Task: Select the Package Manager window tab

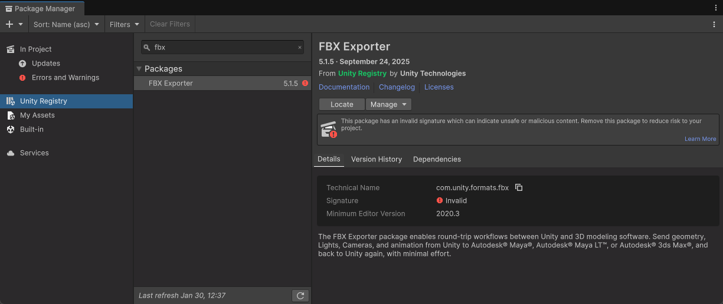Action: tap(42, 8)
